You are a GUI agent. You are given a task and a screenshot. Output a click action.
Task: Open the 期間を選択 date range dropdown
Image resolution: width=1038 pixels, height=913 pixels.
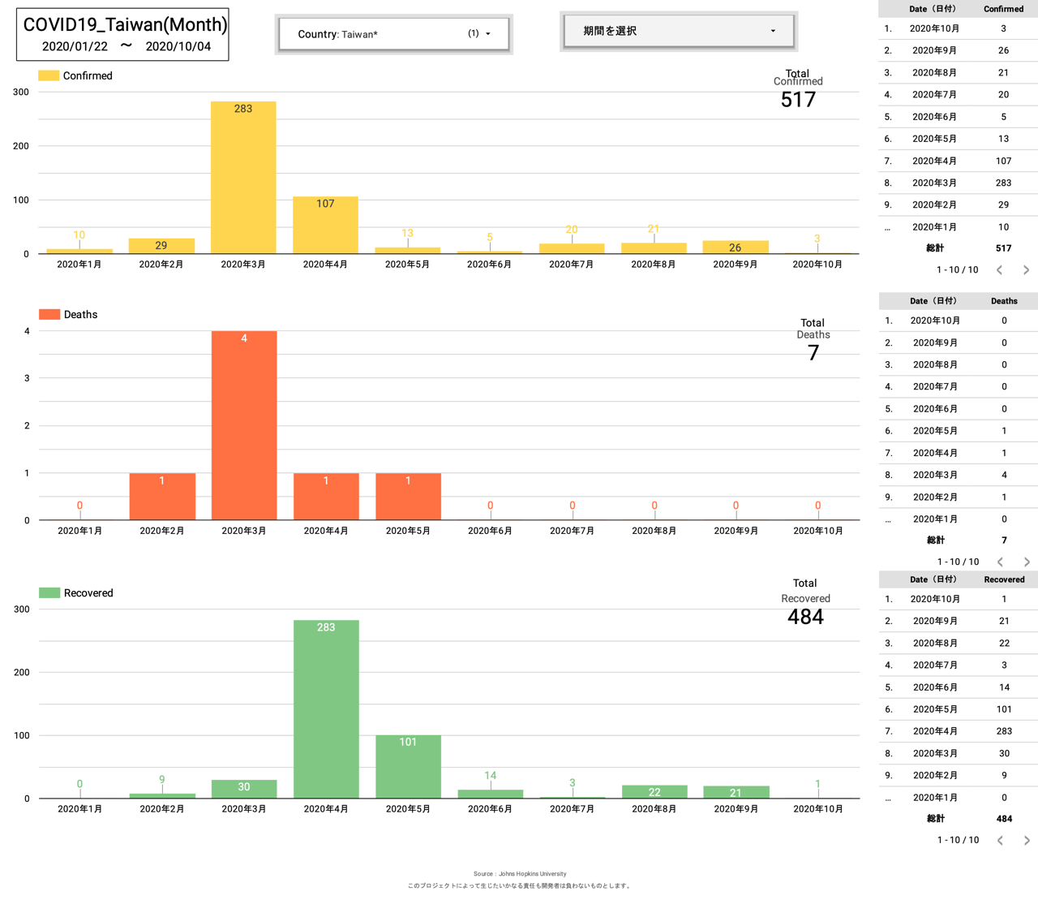click(x=678, y=32)
